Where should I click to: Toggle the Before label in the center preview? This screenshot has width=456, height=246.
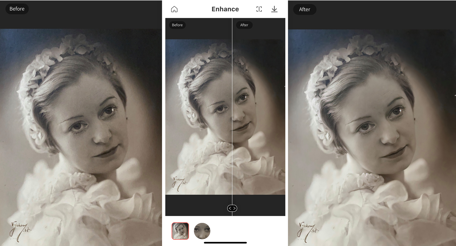[177, 25]
